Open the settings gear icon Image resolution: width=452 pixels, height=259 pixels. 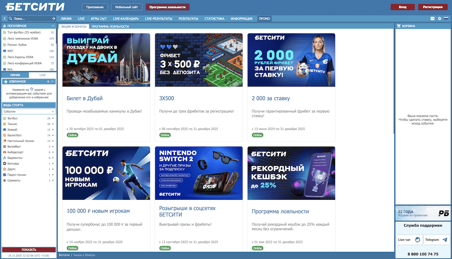[x=439, y=18]
